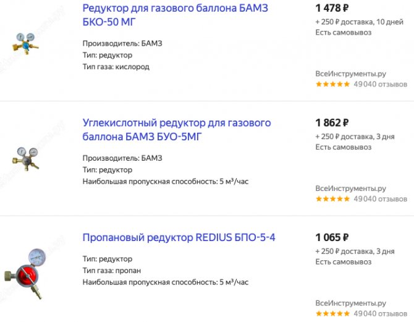Image resolution: width=414 pixels, height=322 pixels.
Task: Click the star rating under the 1 862 ₽ offer
Action: point(332,199)
